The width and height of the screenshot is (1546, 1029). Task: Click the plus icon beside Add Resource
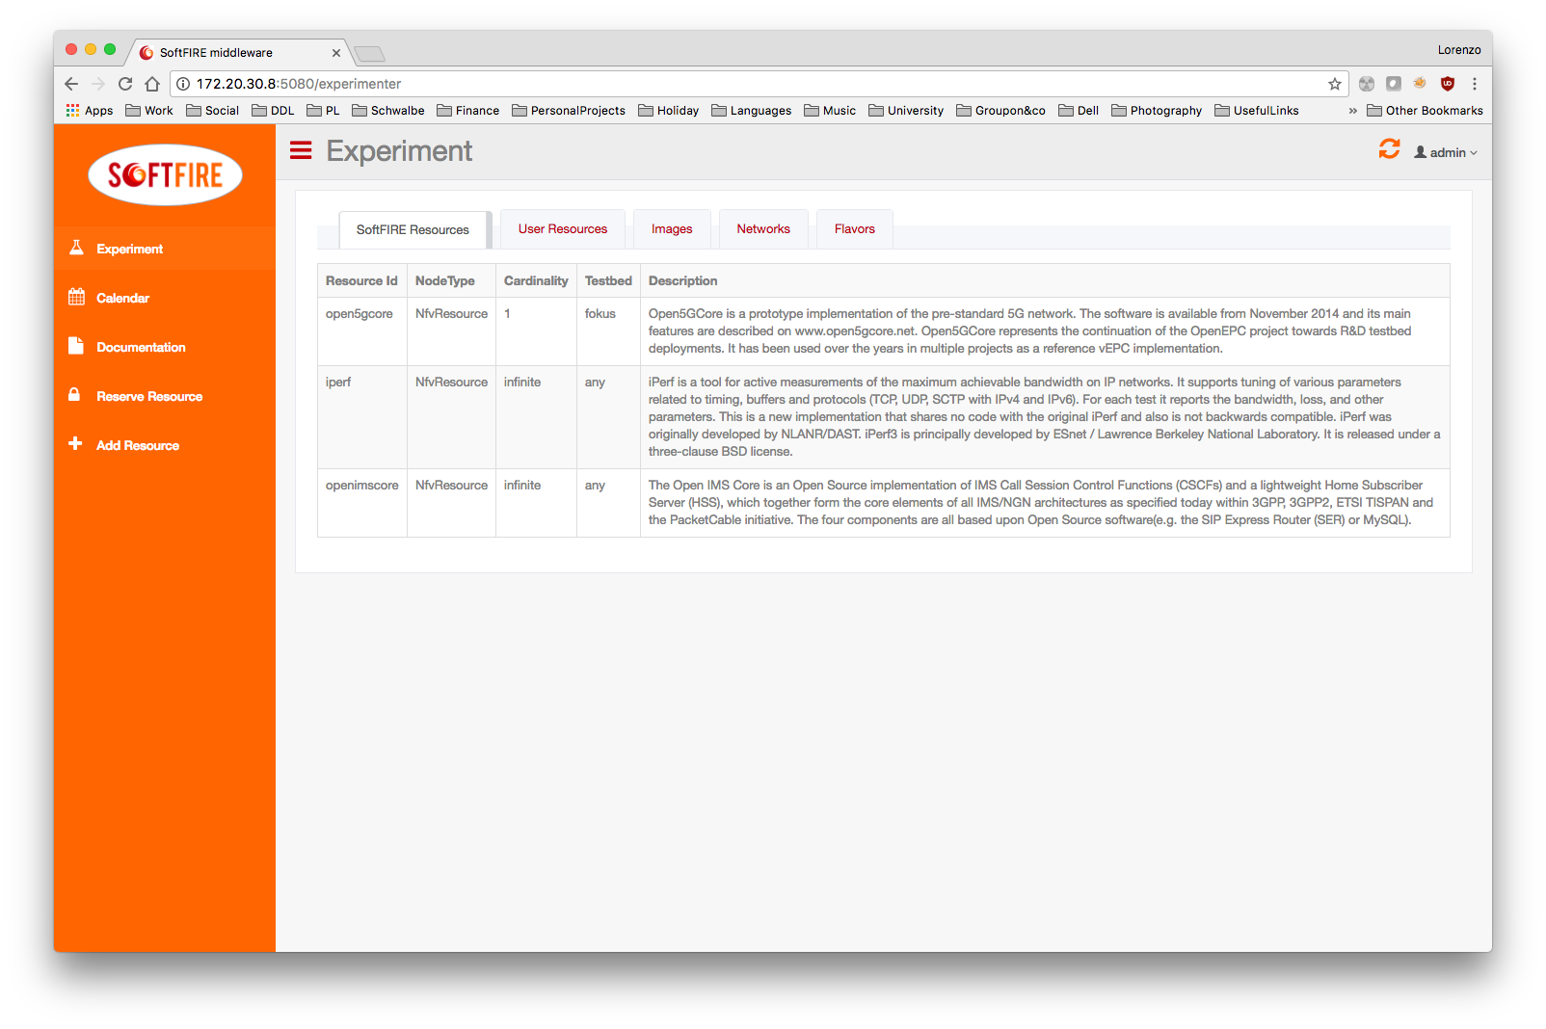coord(75,444)
